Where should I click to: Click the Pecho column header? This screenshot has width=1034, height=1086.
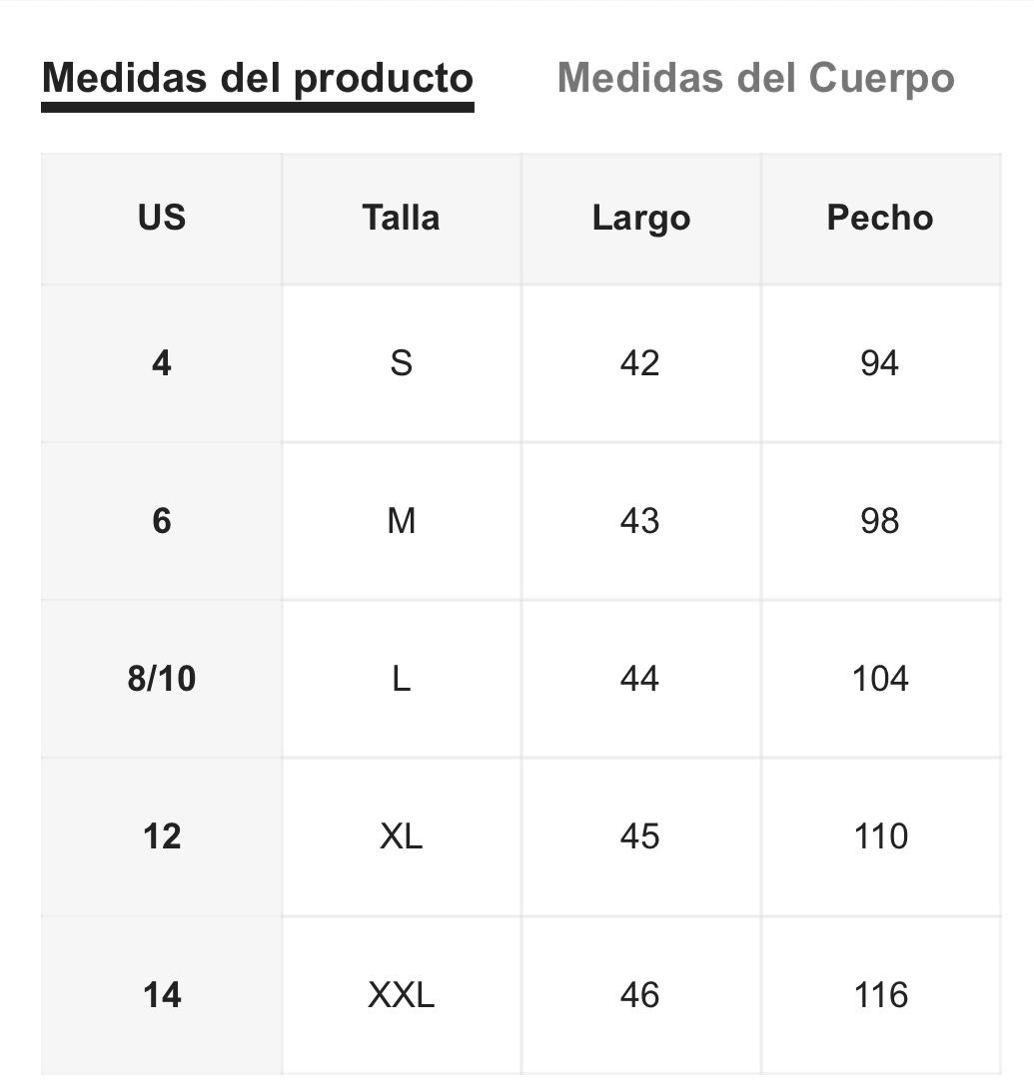click(x=881, y=219)
